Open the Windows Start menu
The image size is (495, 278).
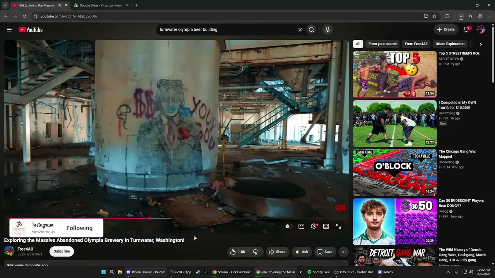click(104, 272)
